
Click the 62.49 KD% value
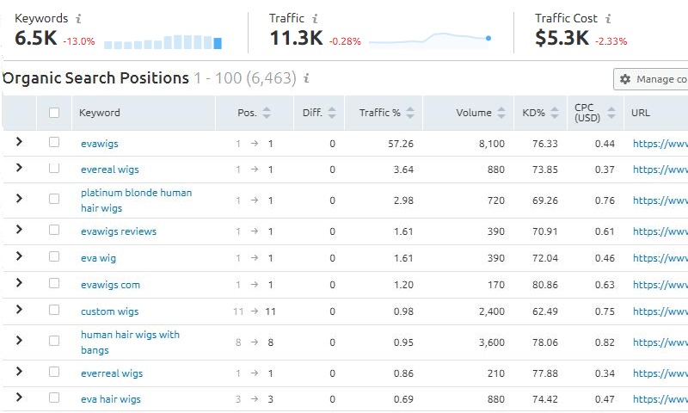coord(545,311)
